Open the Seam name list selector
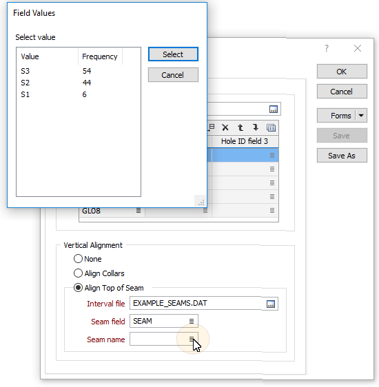The width and height of the screenshot is (379, 387). (192, 339)
